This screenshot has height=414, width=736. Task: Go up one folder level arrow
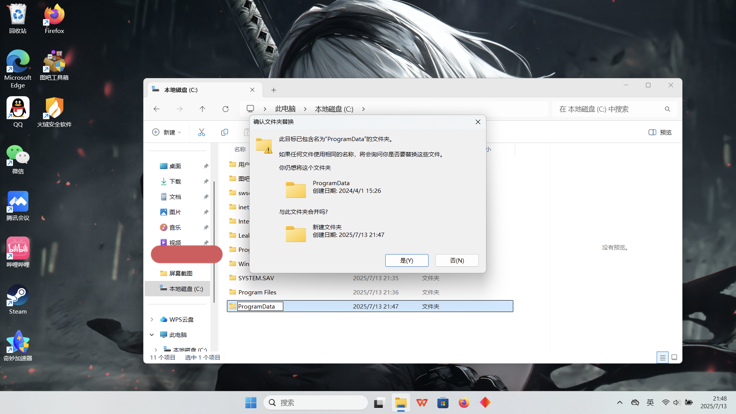point(202,109)
